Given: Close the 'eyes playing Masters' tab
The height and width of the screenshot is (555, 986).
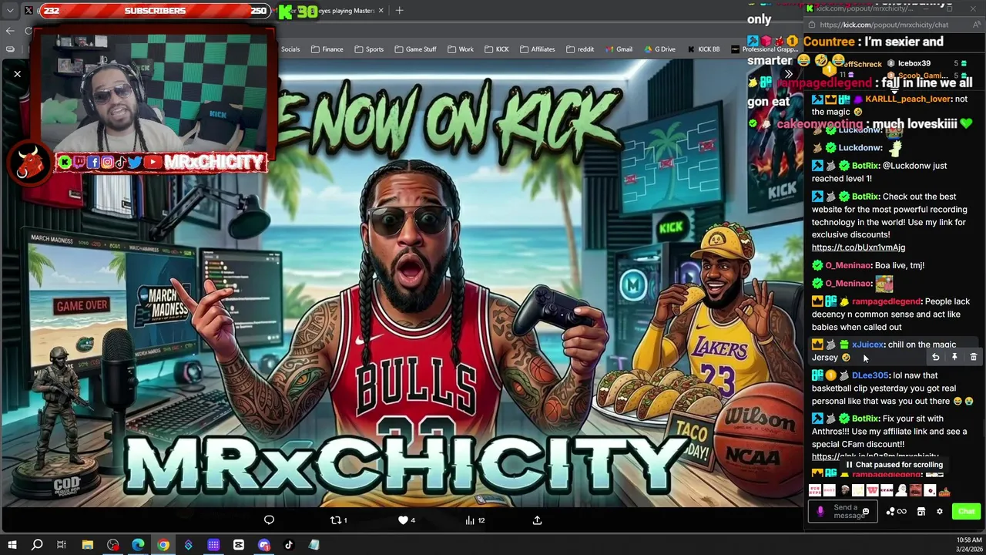Looking at the screenshot, I should click(x=381, y=11).
